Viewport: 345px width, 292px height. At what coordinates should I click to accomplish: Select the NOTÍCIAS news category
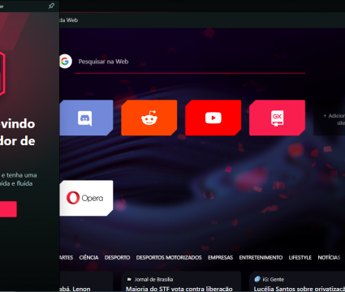tap(329, 257)
